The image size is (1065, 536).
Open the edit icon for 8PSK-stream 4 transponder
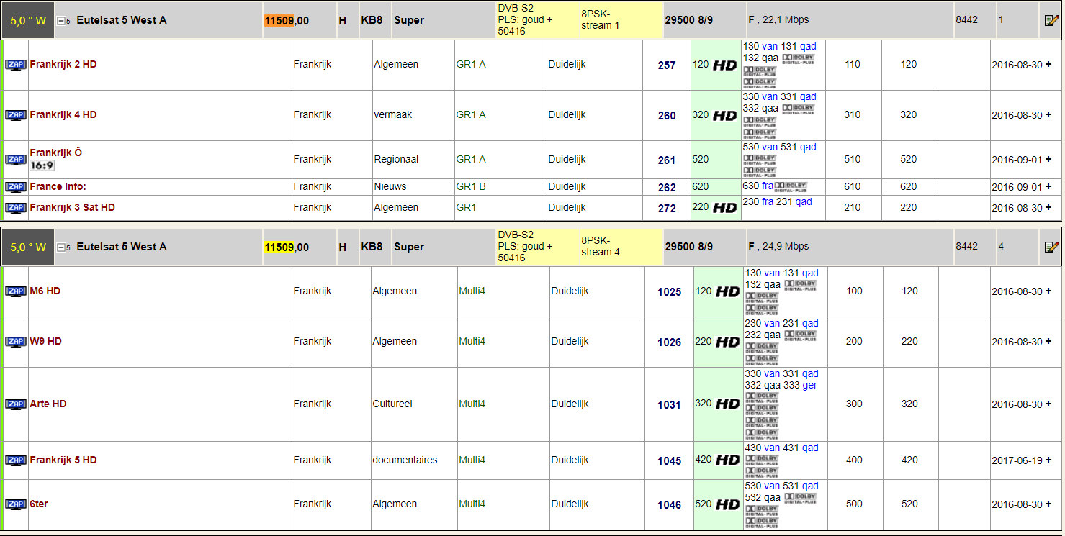[x=1051, y=247]
